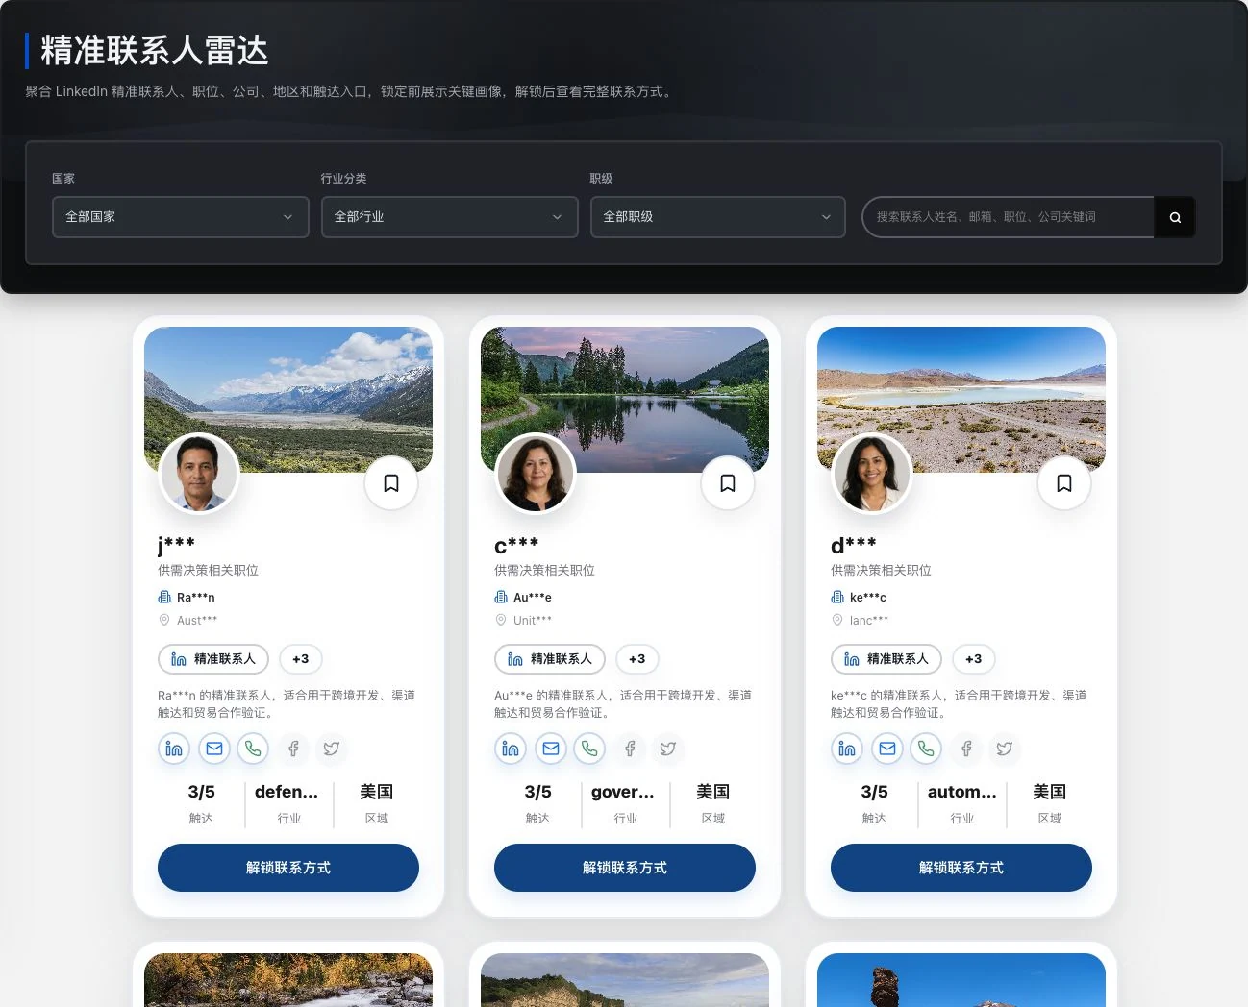Click phone icon on Au***e card
This screenshot has width=1248, height=1007.
point(589,749)
